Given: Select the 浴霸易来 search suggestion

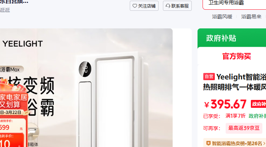Looking at the screenshot, I should 251,17.
